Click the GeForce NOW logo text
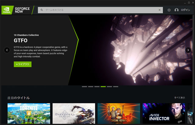Image resolution: width=195 pixels, height=125 pixels. click(x=22, y=10)
